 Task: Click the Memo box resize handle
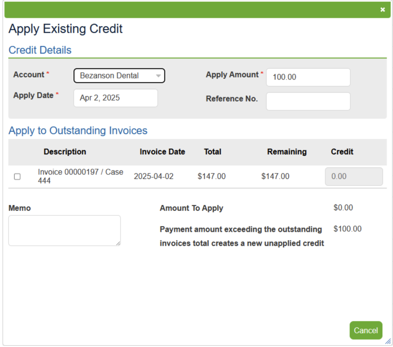pos(119,243)
